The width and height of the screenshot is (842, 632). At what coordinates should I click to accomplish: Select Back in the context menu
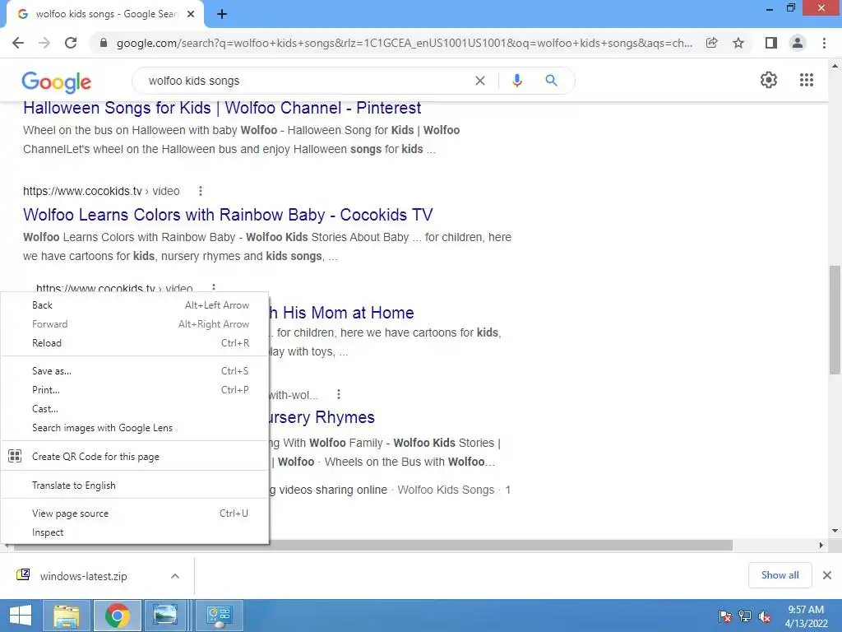[x=135, y=305]
